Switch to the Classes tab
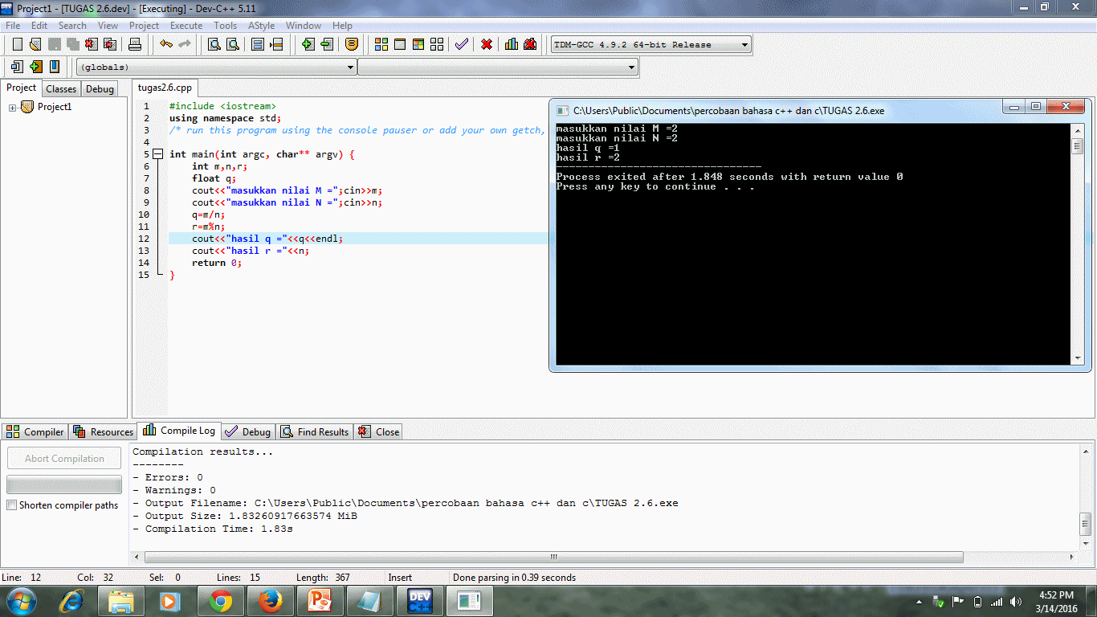The height and width of the screenshot is (617, 1097). (x=61, y=89)
